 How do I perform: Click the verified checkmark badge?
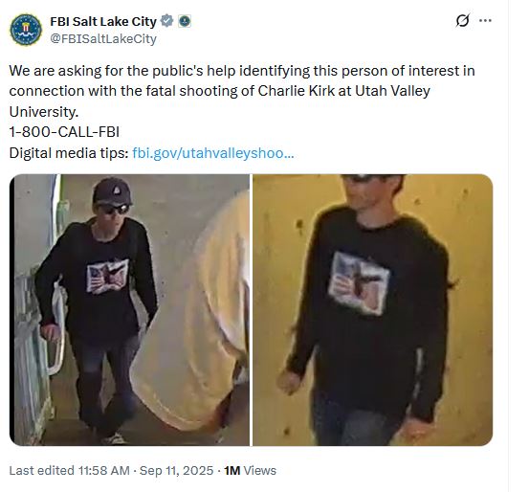(166, 21)
